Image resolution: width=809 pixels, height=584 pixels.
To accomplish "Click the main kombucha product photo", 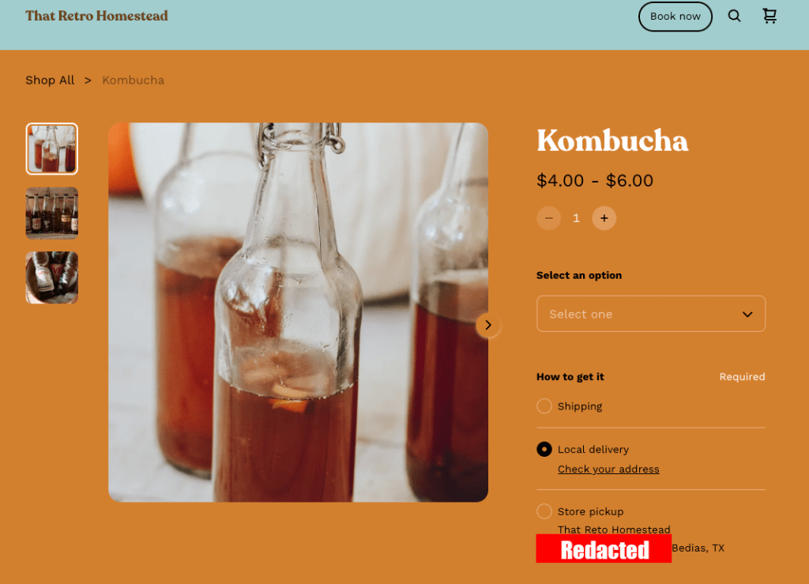I will (x=298, y=312).
